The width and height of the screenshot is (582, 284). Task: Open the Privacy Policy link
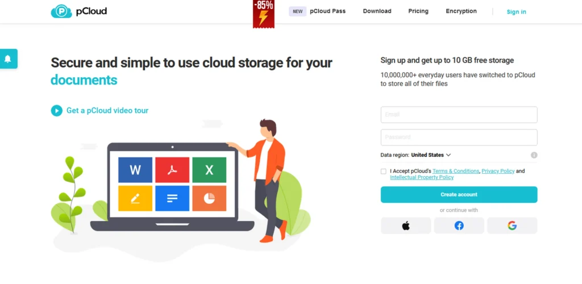pyautogui.click(x=498, y=171)
